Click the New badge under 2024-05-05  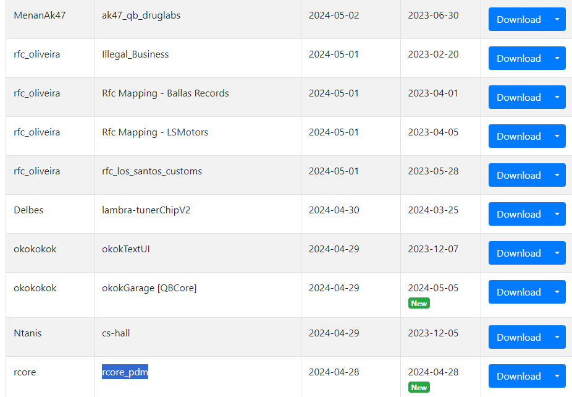[x=419, y=304]
